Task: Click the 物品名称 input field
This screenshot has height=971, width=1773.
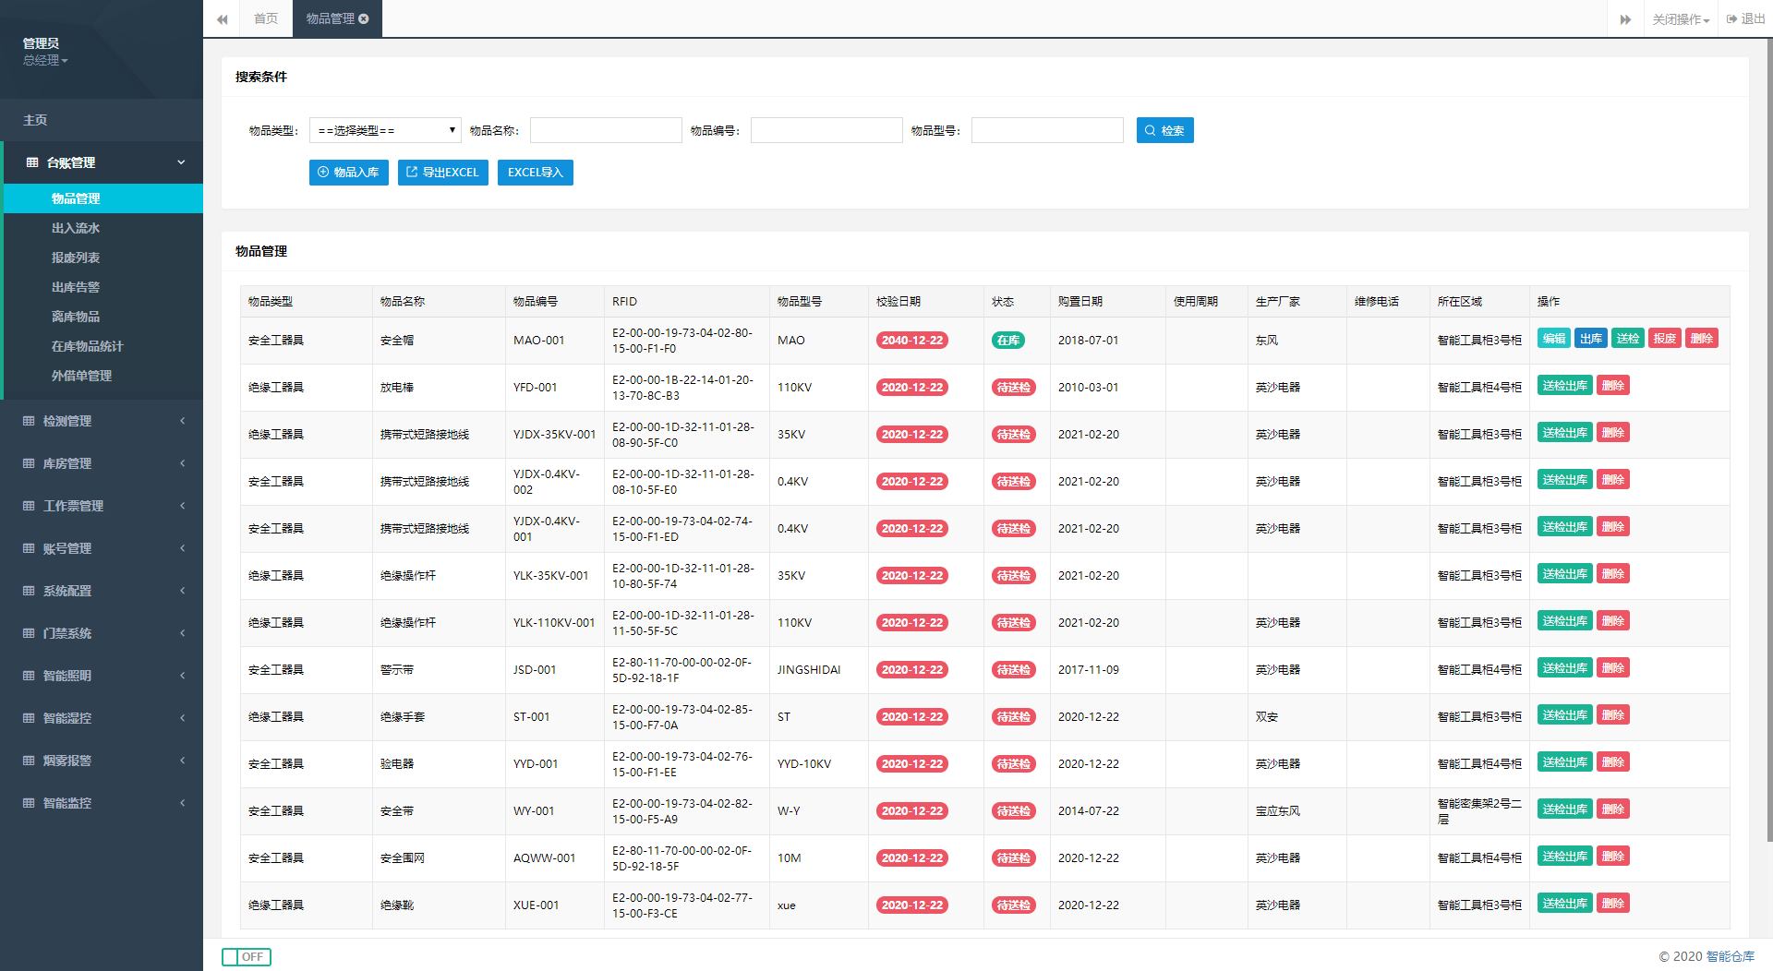Action: tap(606, 131)
